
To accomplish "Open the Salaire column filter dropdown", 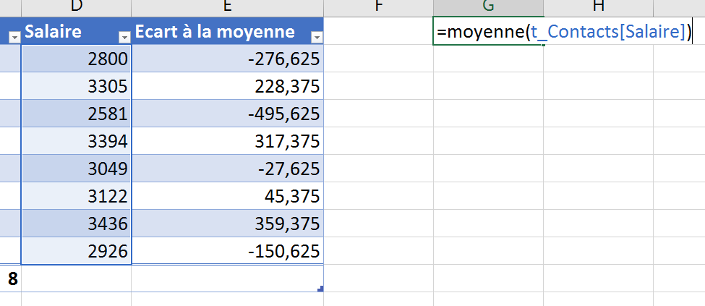I will 124,38.
